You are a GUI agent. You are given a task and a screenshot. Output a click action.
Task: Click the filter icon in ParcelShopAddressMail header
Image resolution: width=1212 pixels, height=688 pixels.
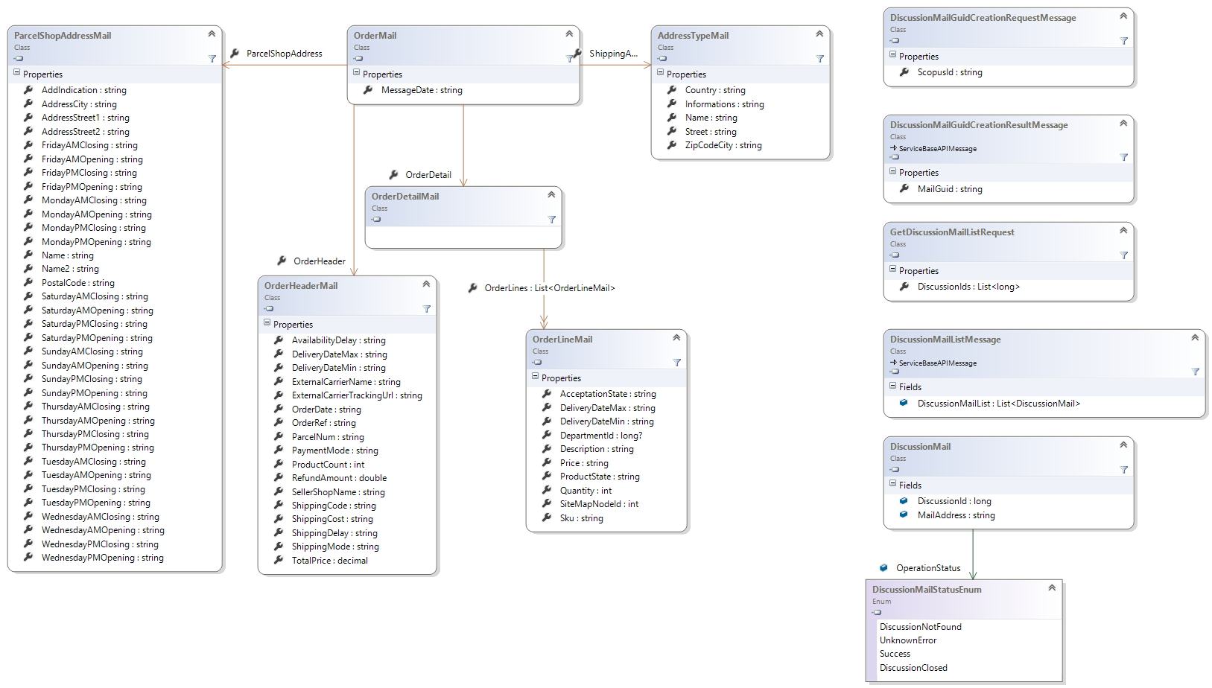click(212, 59)
